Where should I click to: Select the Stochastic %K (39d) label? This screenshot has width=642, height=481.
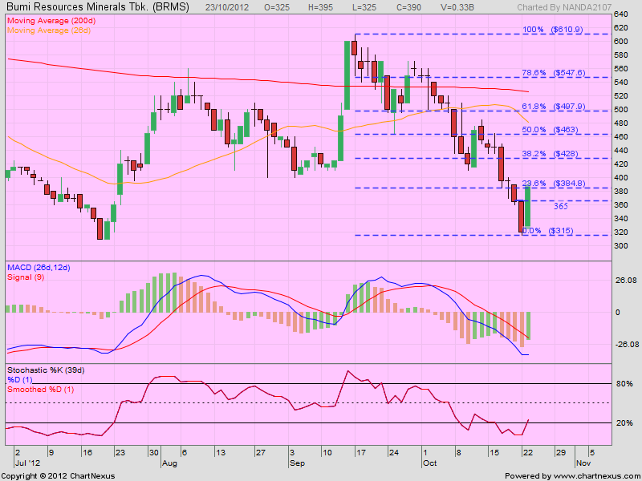[x=44, y=368]
